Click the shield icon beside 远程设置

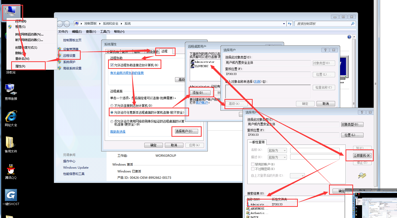click(59, 55)
